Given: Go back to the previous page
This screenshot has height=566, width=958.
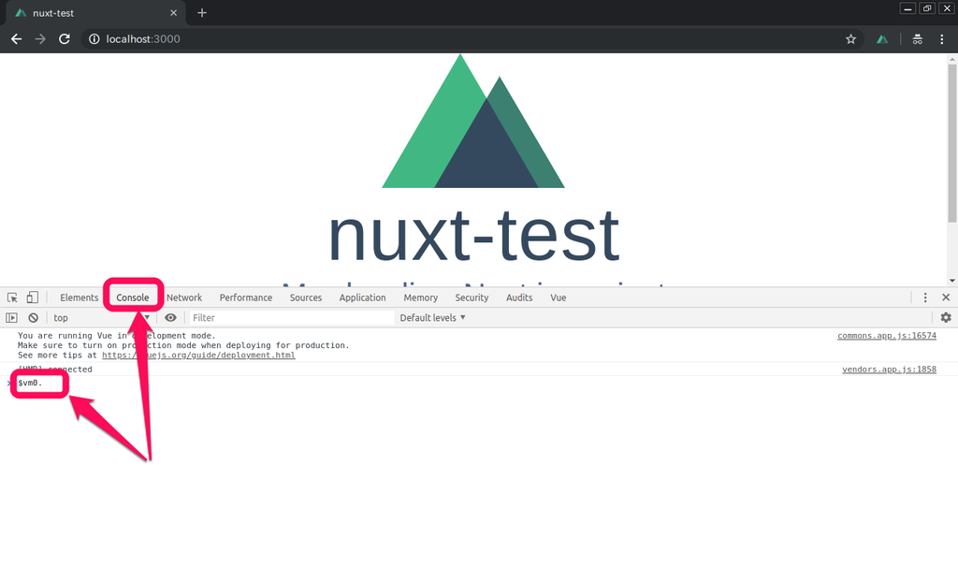Looking at the screenshot, I should point(17,39).
